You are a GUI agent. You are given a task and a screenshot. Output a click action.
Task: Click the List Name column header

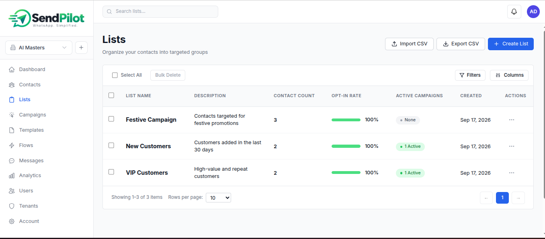coord(138,96)
